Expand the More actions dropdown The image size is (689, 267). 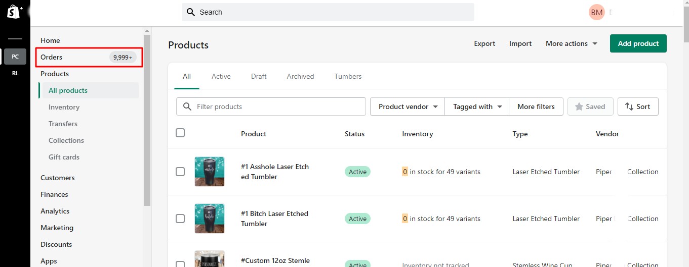point(572,43)
